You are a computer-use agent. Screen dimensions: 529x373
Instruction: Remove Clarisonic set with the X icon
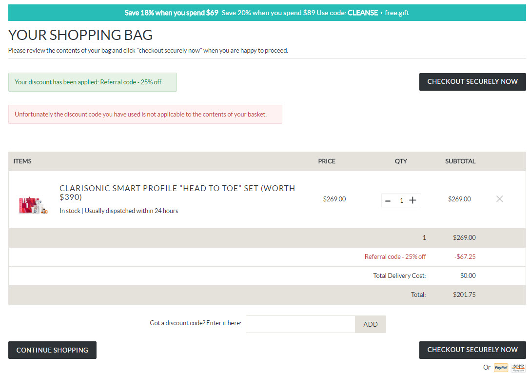[500, 199]
